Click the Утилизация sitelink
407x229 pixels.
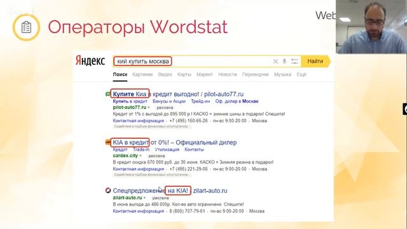[167, 149]
